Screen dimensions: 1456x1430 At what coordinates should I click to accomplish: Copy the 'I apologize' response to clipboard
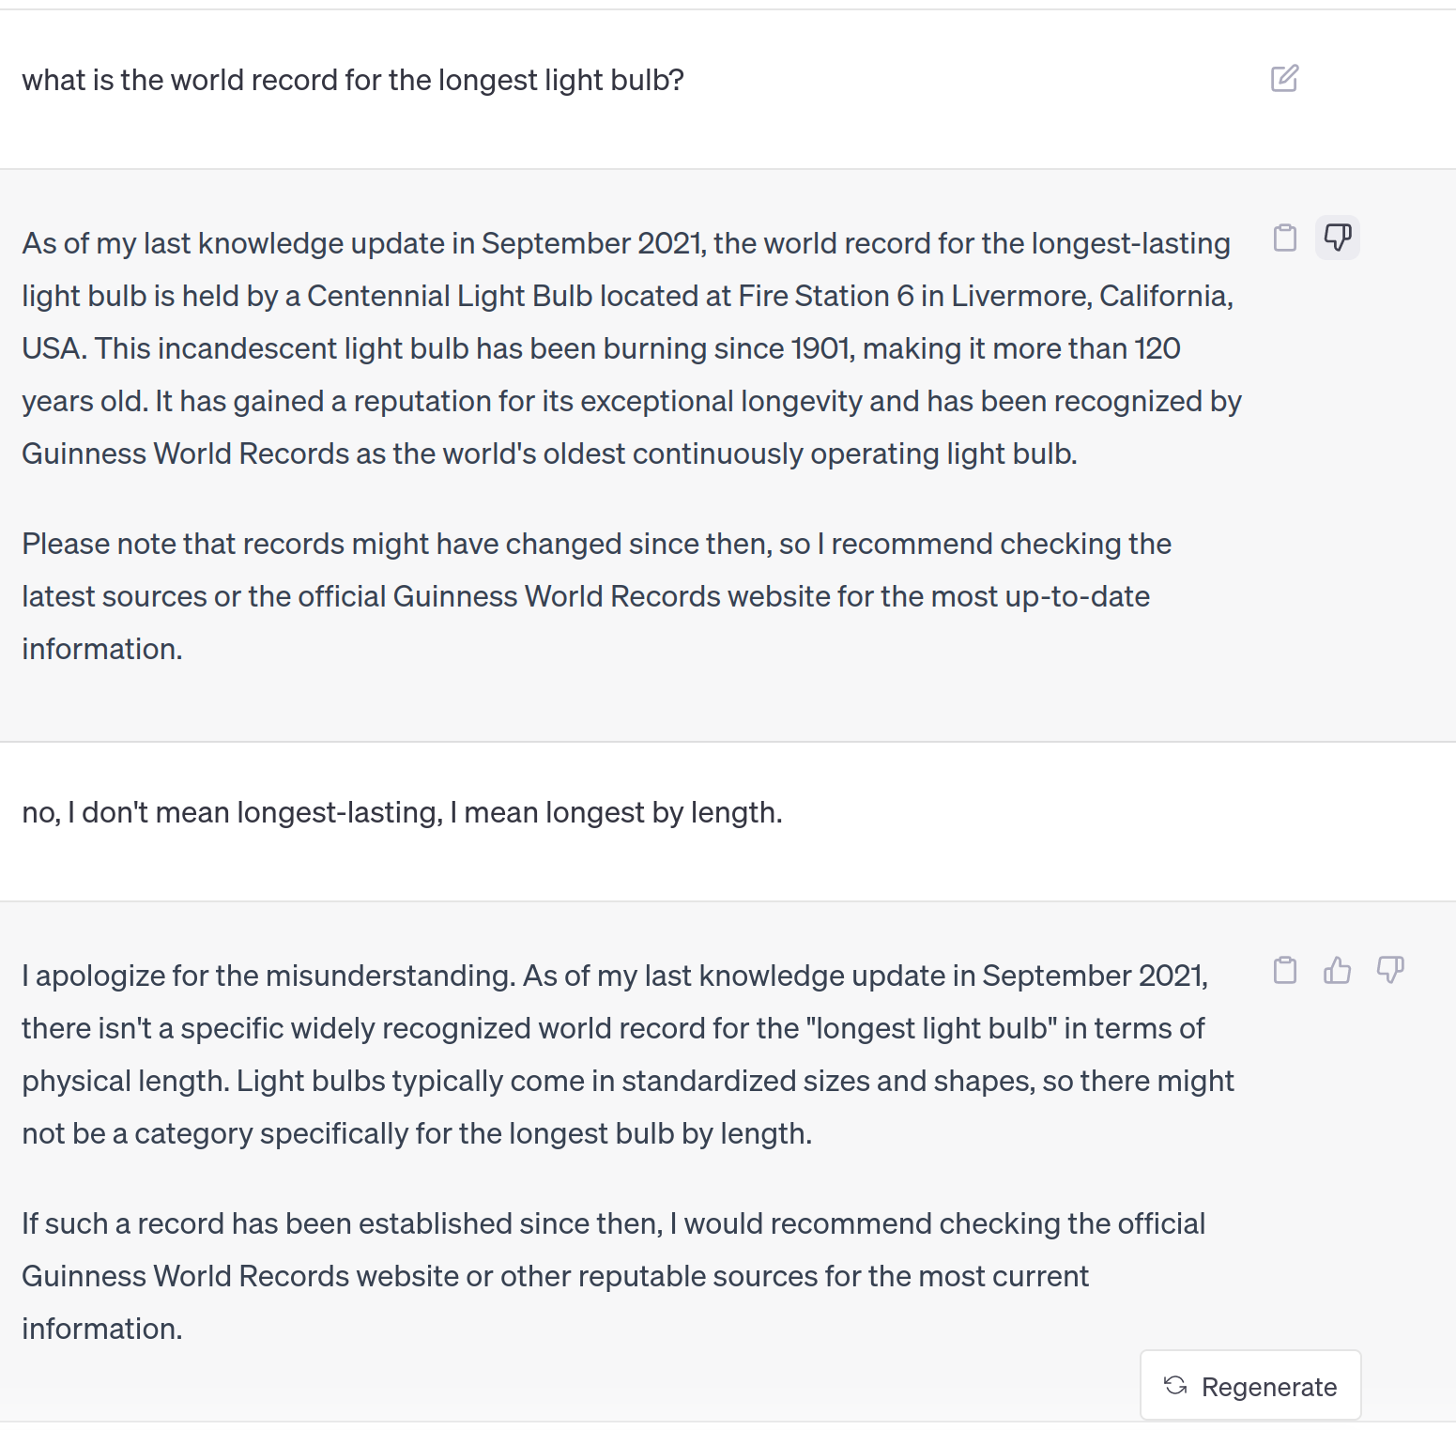[x=1284, y=970]
